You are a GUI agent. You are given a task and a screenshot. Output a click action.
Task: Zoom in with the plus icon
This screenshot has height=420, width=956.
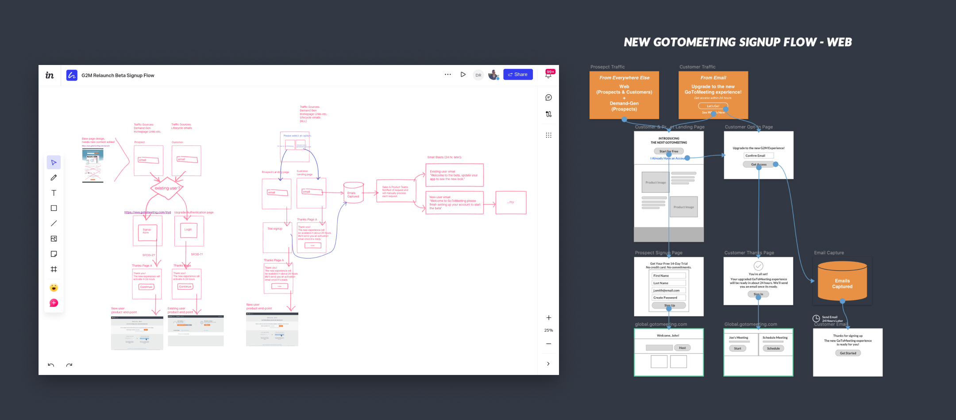pos(549,318)
